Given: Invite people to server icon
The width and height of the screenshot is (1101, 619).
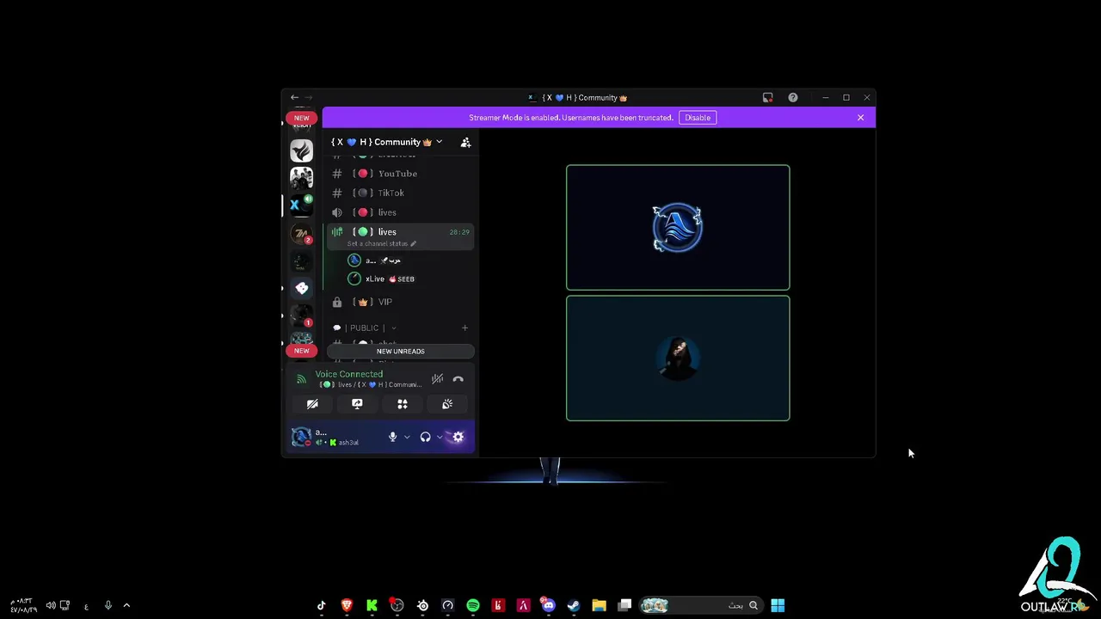Looking at the screenshot, I should [x=465, y=142].
